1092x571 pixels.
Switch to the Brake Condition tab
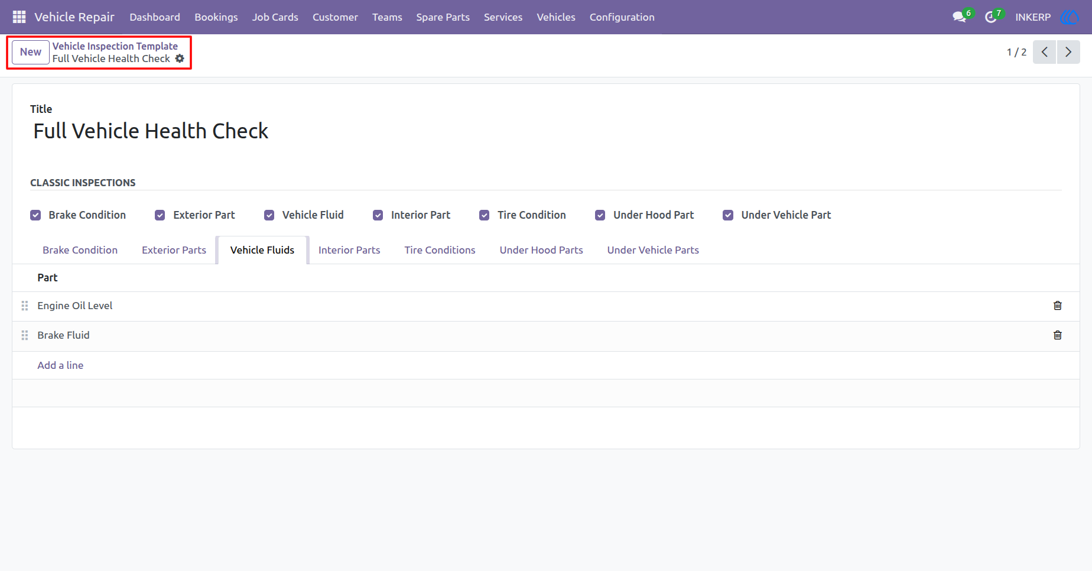click(80, 250)
